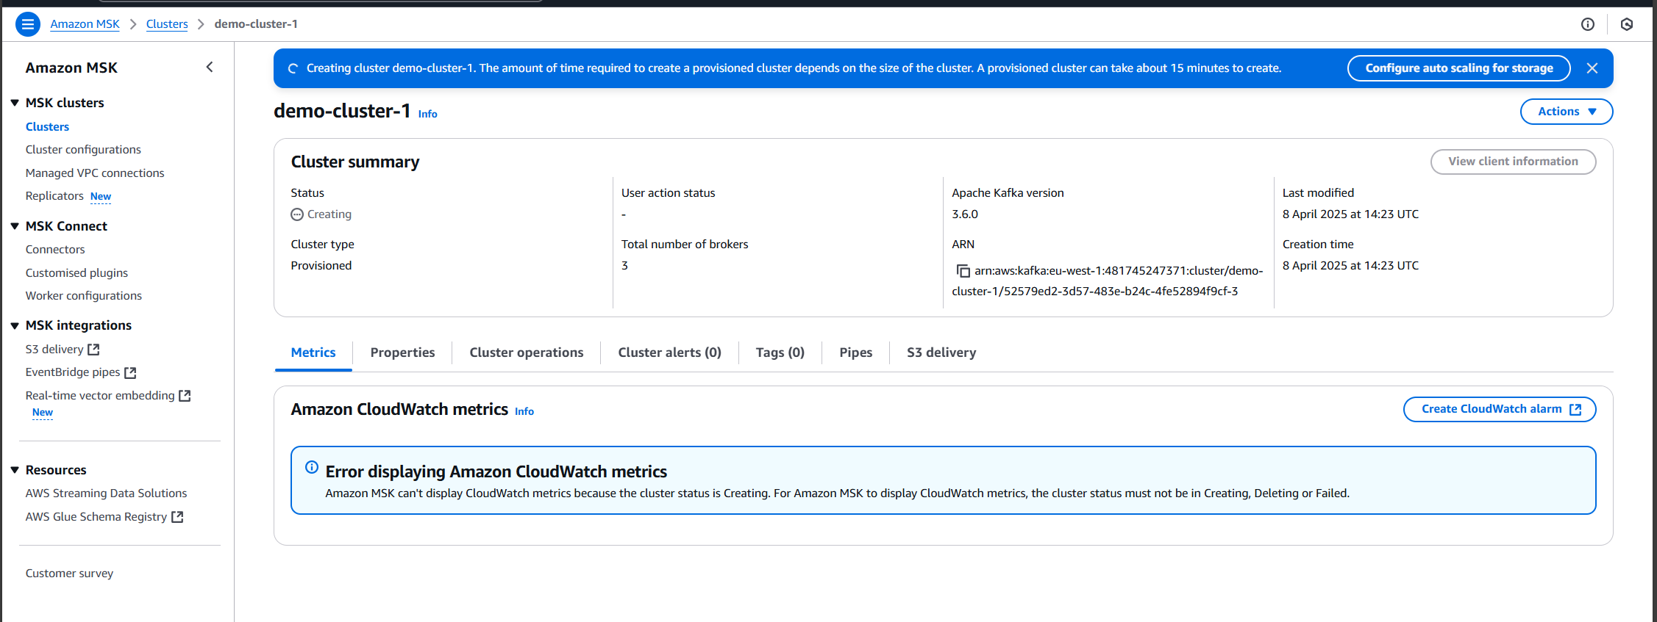The height and width of the screenshot is (622, 1657).
Task: Click Configure auto scaling for storage button
Action: pyautogui.click(x=1459, y=68)
